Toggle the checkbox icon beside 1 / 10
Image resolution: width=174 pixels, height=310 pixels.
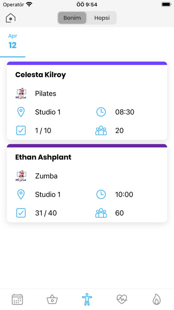pos(21,131)
